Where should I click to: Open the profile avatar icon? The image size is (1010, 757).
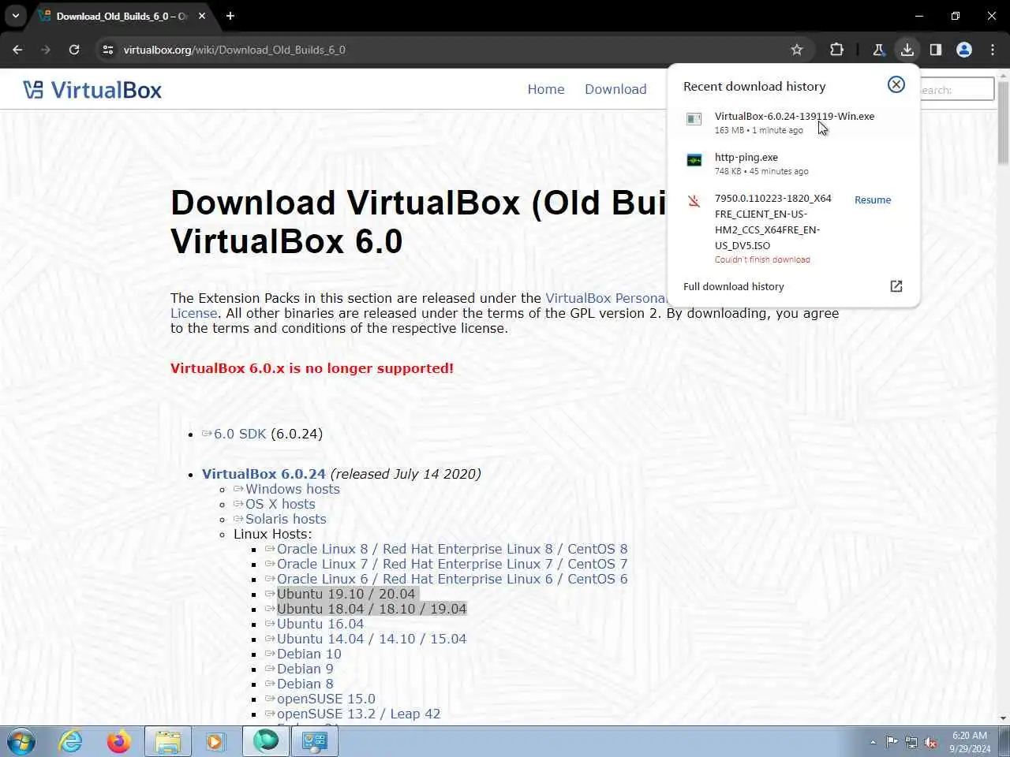tap(964, 50)
